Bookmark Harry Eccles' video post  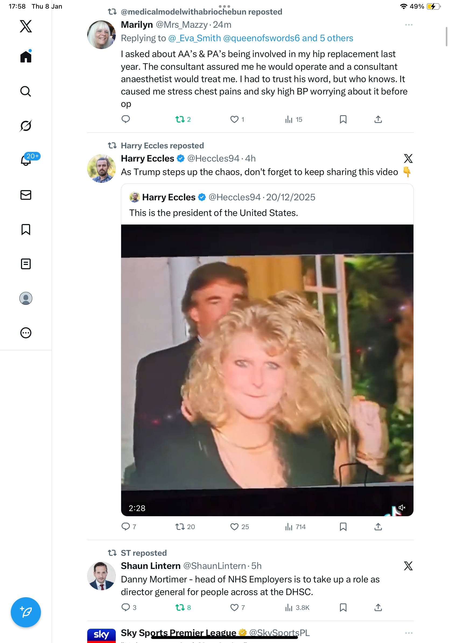343,527
